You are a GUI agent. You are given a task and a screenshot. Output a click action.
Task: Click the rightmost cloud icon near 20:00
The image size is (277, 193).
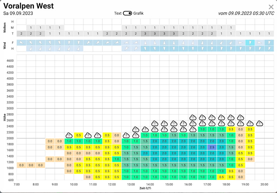point(259,123)
